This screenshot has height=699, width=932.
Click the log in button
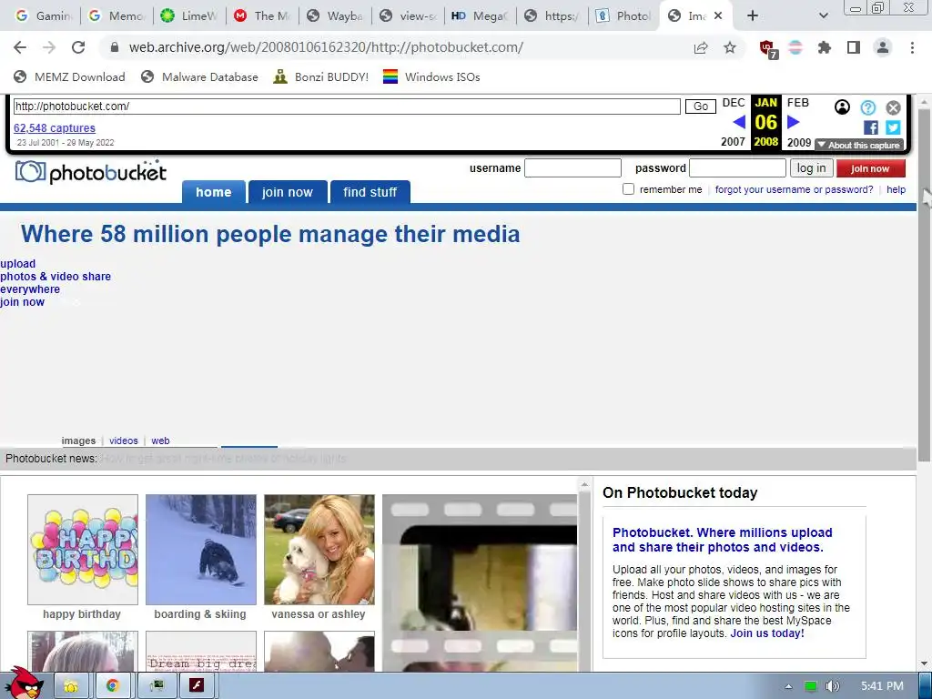click(x=811, y=168)
